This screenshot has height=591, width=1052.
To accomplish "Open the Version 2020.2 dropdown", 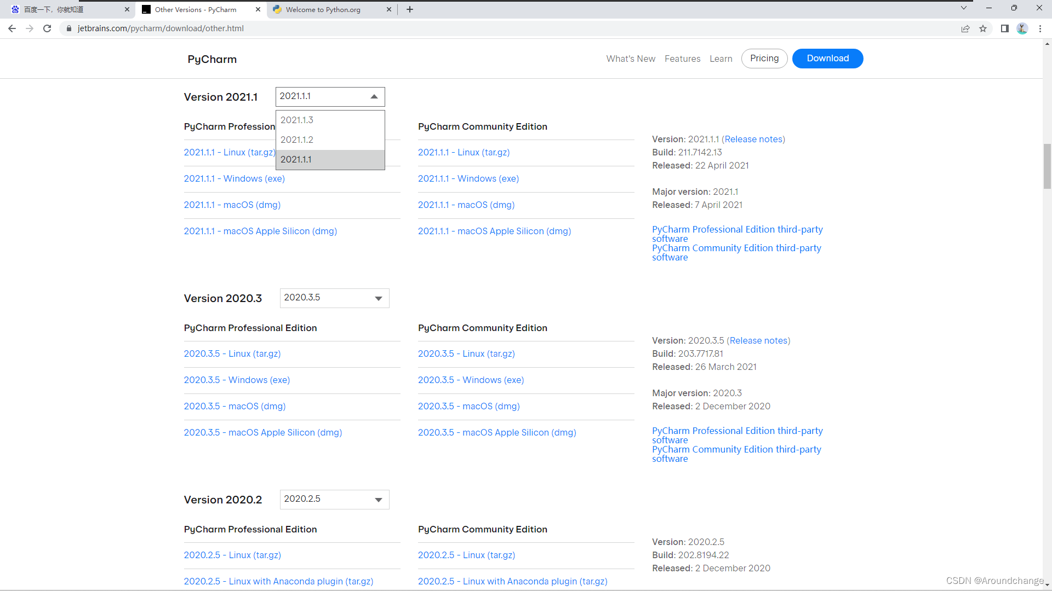I will pos(334,500).
